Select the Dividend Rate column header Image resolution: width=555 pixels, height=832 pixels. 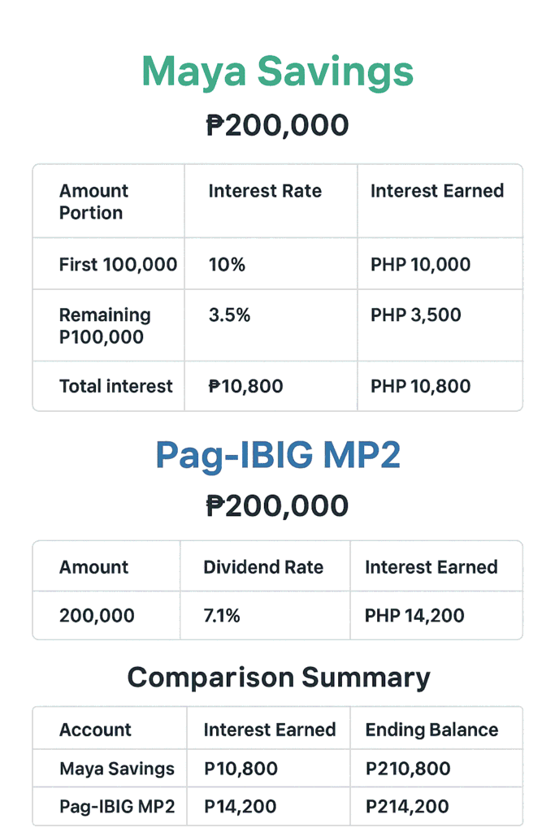[x=262, y=567]
